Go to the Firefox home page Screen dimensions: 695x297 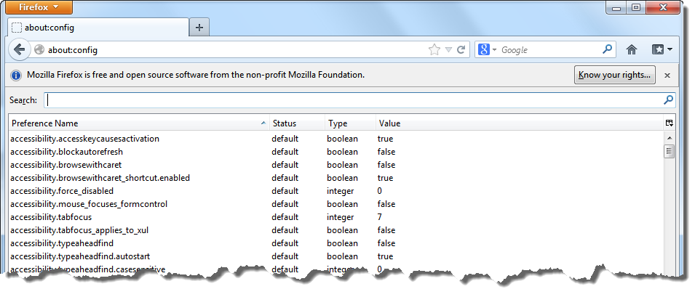[x=632, y=50]
